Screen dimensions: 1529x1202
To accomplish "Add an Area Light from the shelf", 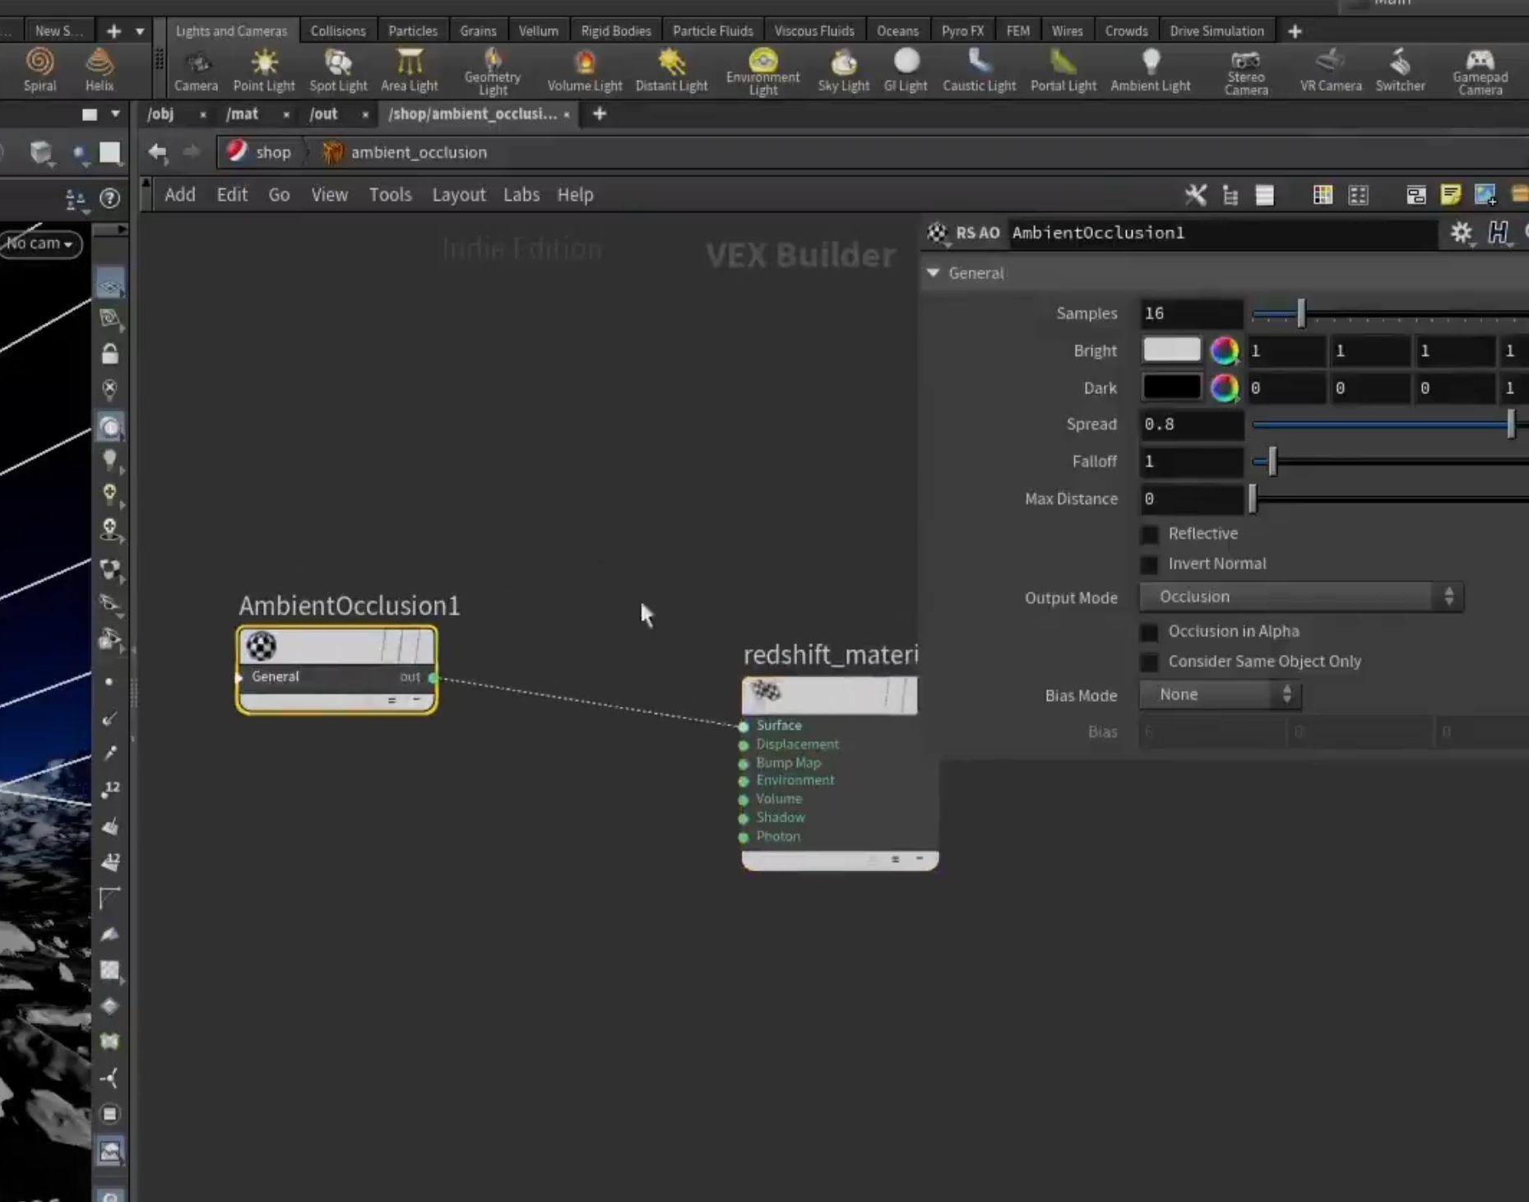I will point(409,71).
